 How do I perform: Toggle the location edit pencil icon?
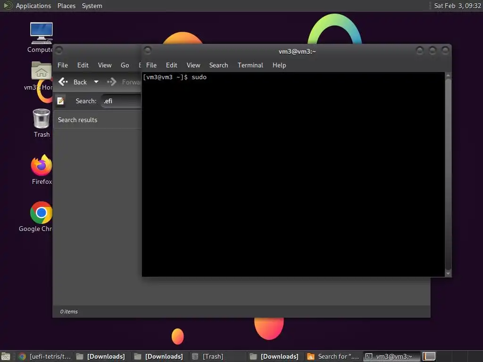tap(61, 101)
